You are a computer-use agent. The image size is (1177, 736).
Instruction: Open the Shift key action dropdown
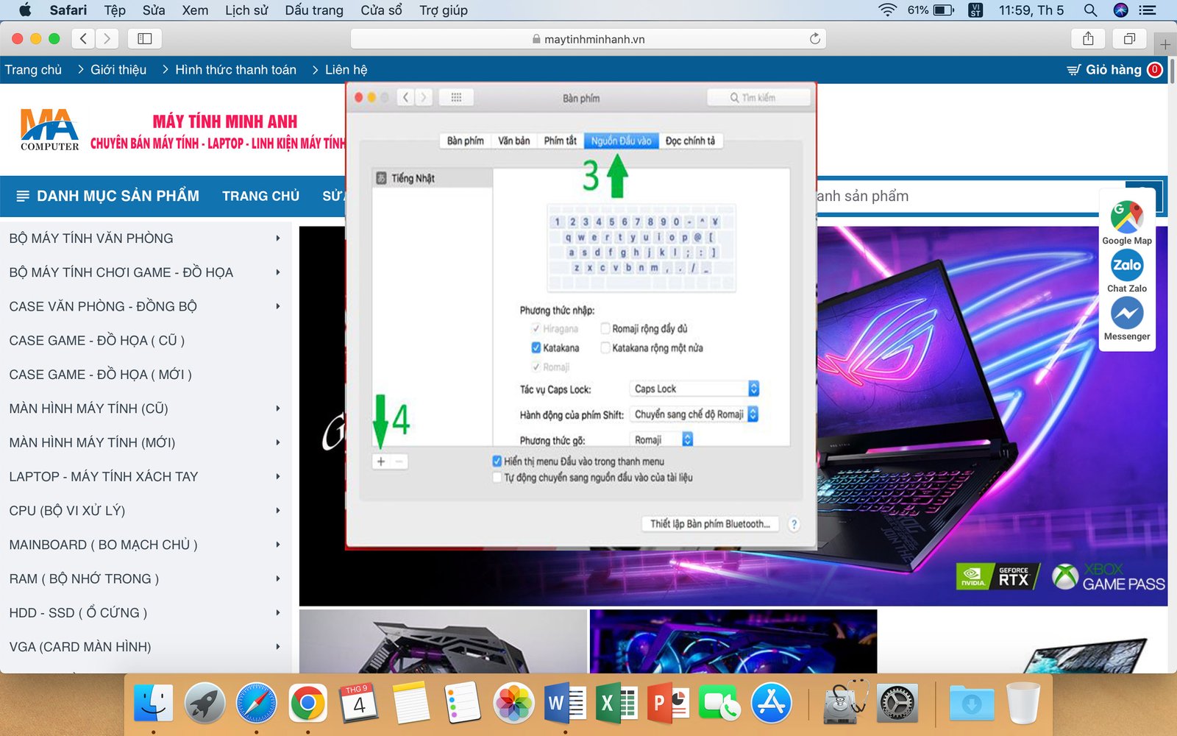694,414
